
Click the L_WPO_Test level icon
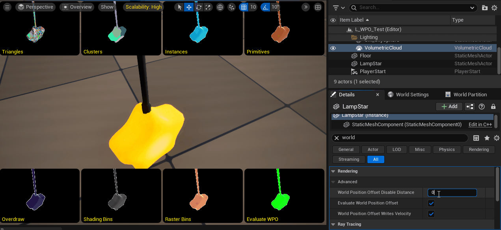[349, 29]
